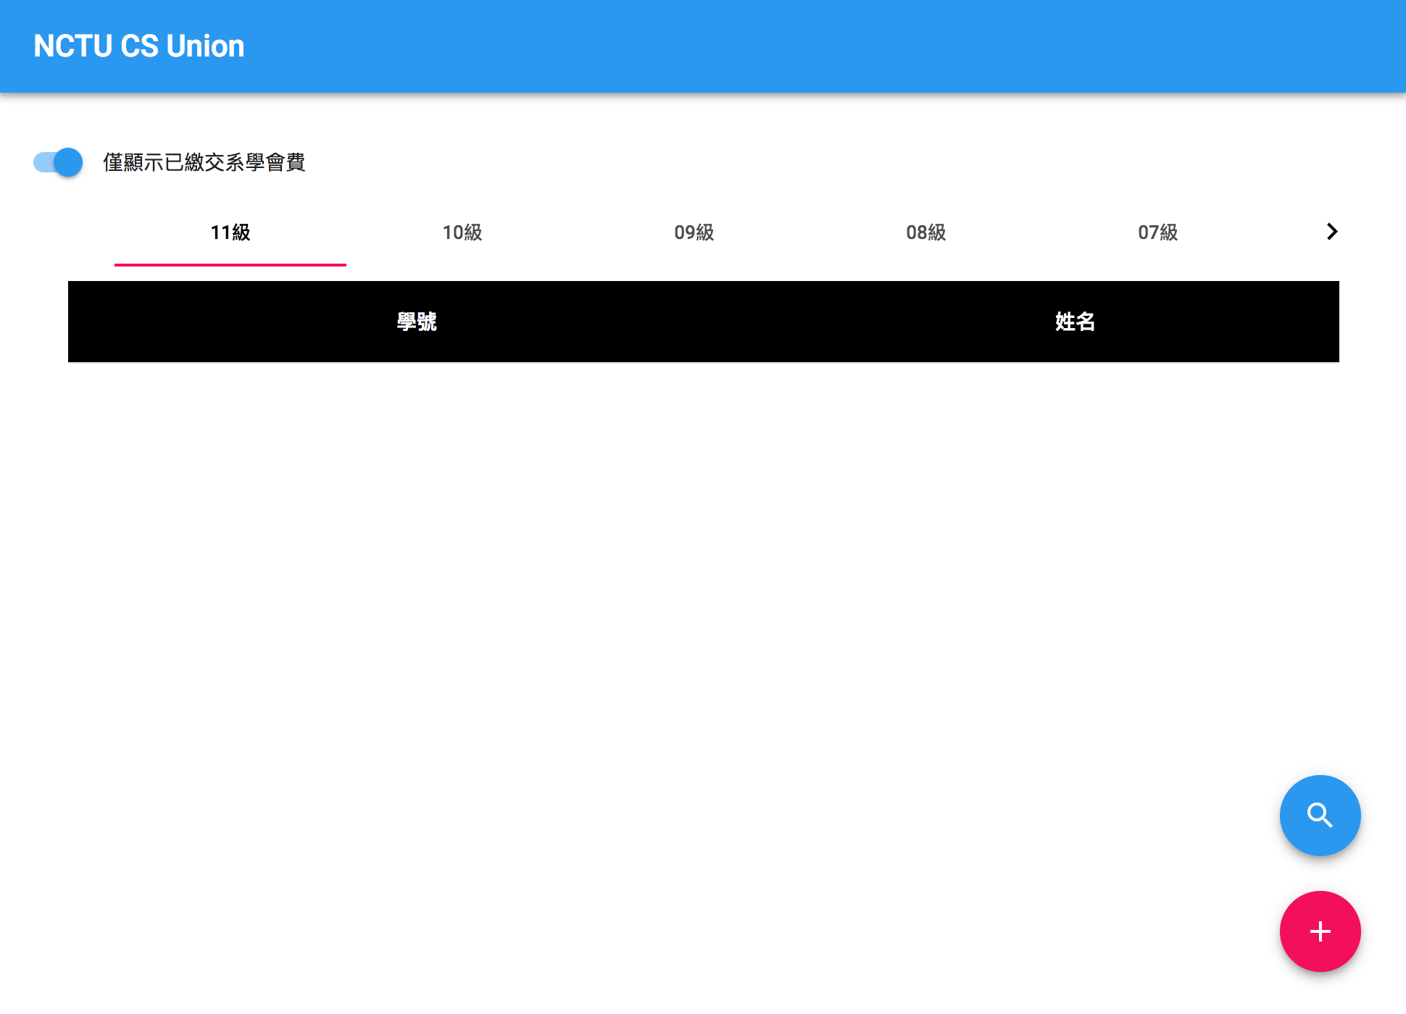Choose the 07級 tab
1406x1014 pixels.
pos(1158,232)
